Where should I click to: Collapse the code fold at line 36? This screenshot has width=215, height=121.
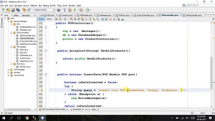click(x=46, y=74)
